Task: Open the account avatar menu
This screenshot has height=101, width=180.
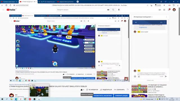Action: (174, 10)
